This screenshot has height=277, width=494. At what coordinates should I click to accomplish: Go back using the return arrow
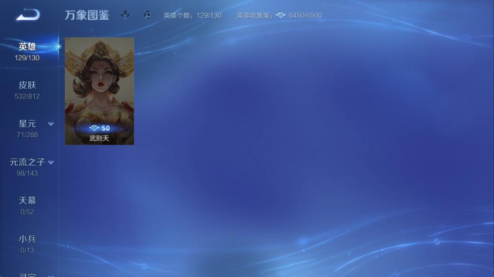[28, 14]
